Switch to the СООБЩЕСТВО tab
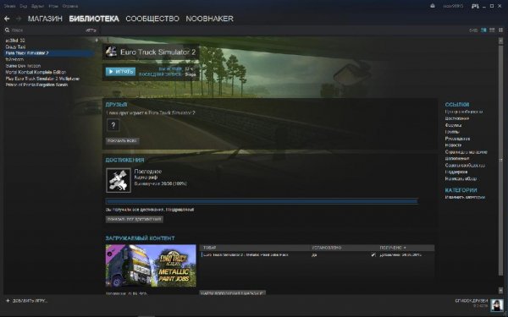508x317 pixels. [152, 19]
